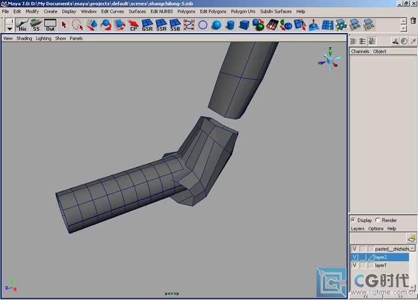
Task: Click the trash can shelf icon
Action: click(x=413, y=20)
